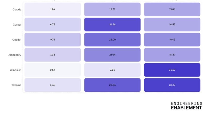Select the Tabnine cell showing 28.84

112,85
